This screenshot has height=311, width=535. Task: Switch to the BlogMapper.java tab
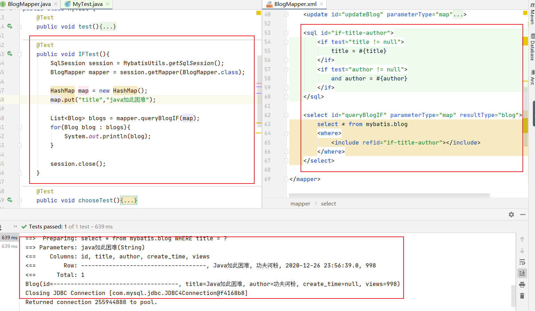click(29, 4)
